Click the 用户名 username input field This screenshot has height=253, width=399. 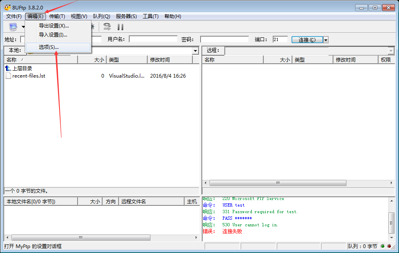pyautogui.click(x=153, y=39)
